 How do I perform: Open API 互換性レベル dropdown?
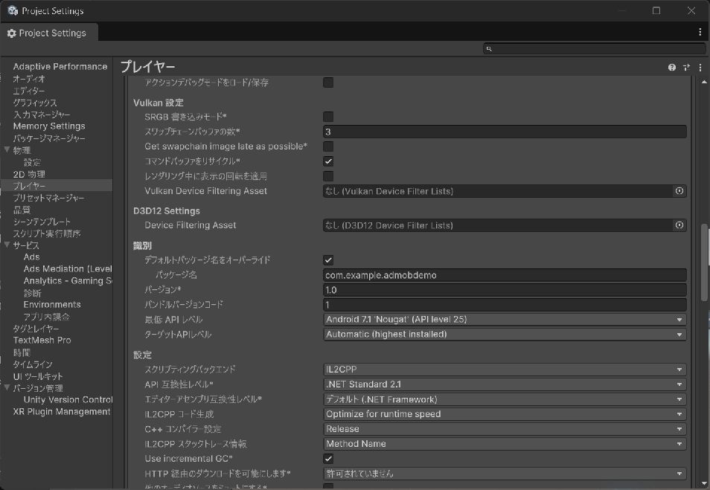click(505, 384)
